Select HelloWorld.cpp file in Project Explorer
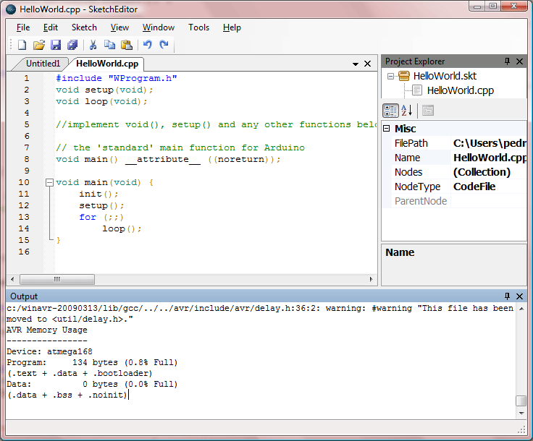Image resolution: width=533 pixels, height=441 pixels. point(461,90)
